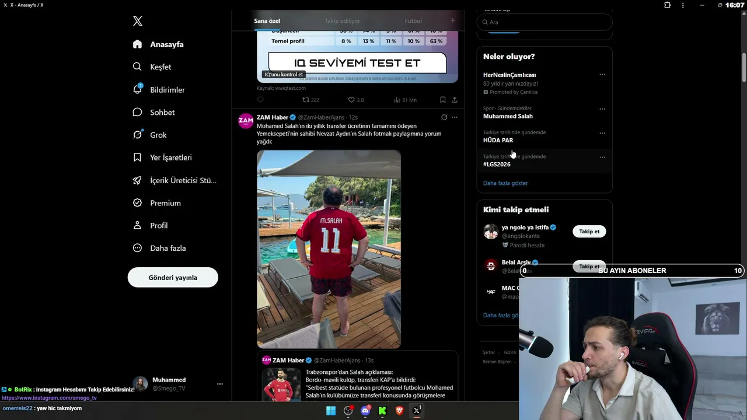This screenshot has width=747, height=420.
Task: Open Şartlar terms footer link
Action: [489, 352]
